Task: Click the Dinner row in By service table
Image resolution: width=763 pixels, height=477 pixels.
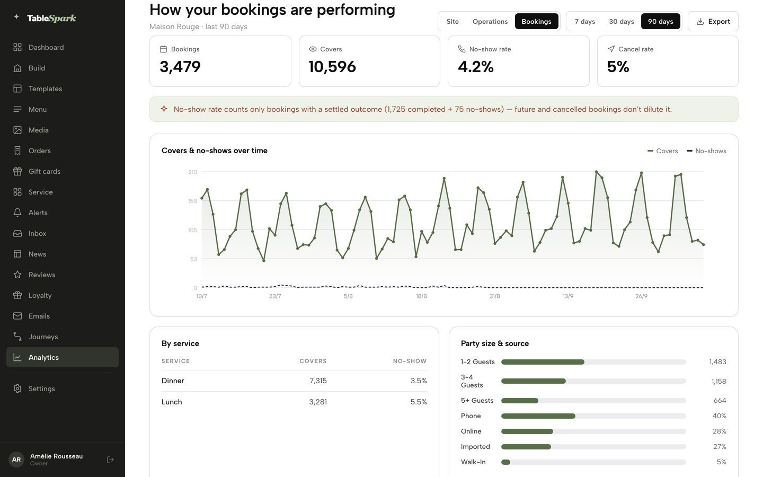Action: coord(294,381)
